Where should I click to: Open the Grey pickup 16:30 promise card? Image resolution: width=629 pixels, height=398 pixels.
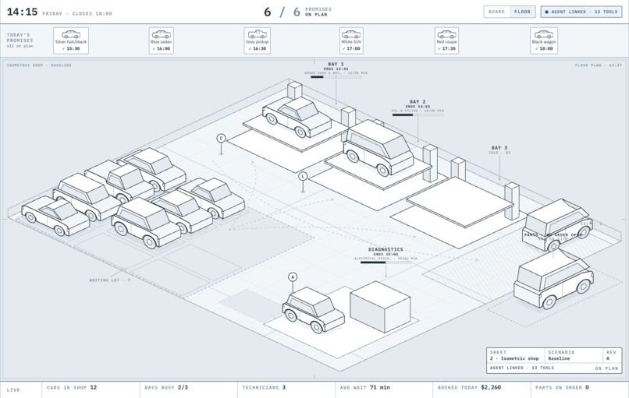(x=257, y=41)
